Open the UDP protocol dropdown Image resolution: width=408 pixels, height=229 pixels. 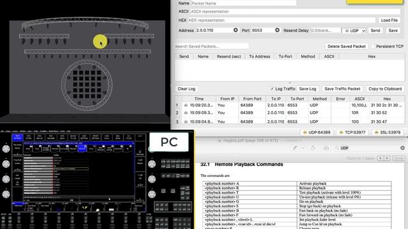tap(354, 31)
